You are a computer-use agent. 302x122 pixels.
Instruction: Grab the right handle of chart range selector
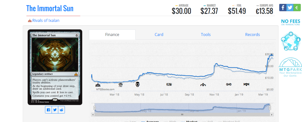point(270,108)
